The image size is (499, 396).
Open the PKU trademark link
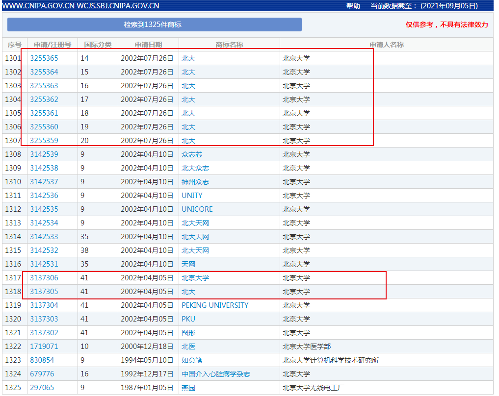188,319
